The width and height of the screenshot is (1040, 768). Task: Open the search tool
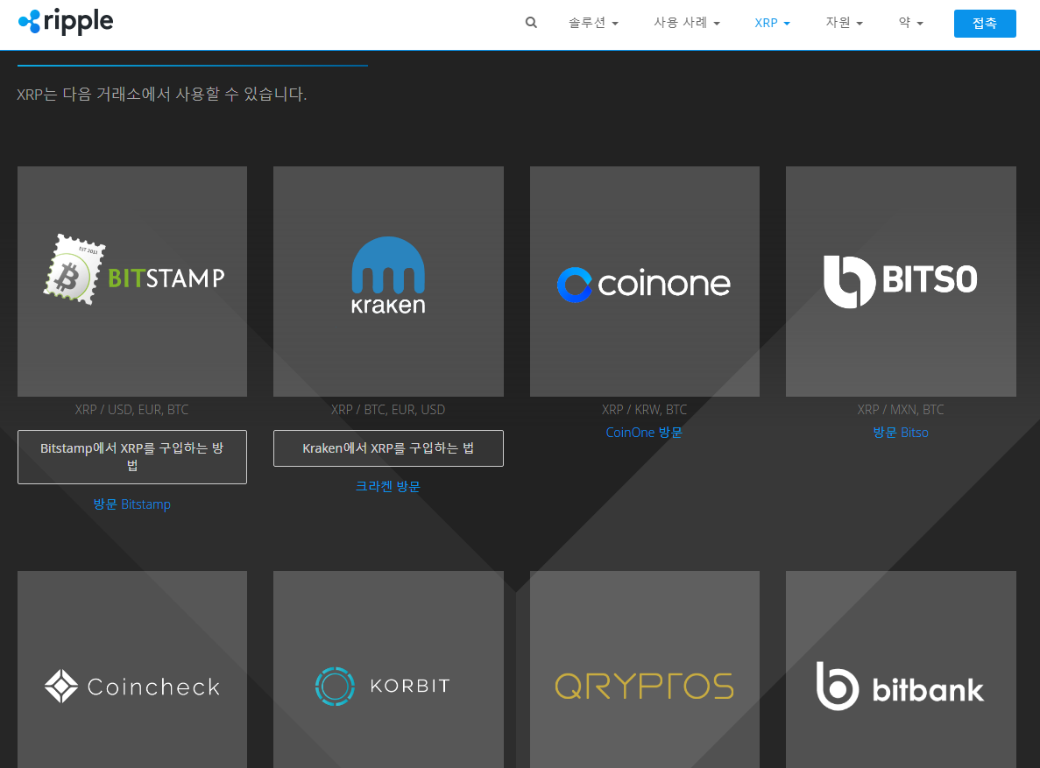point(531,23)
